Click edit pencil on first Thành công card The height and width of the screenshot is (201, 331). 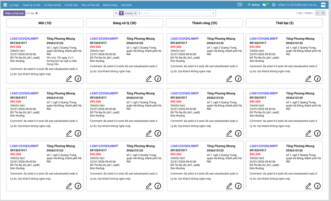[x=229, y=78]
